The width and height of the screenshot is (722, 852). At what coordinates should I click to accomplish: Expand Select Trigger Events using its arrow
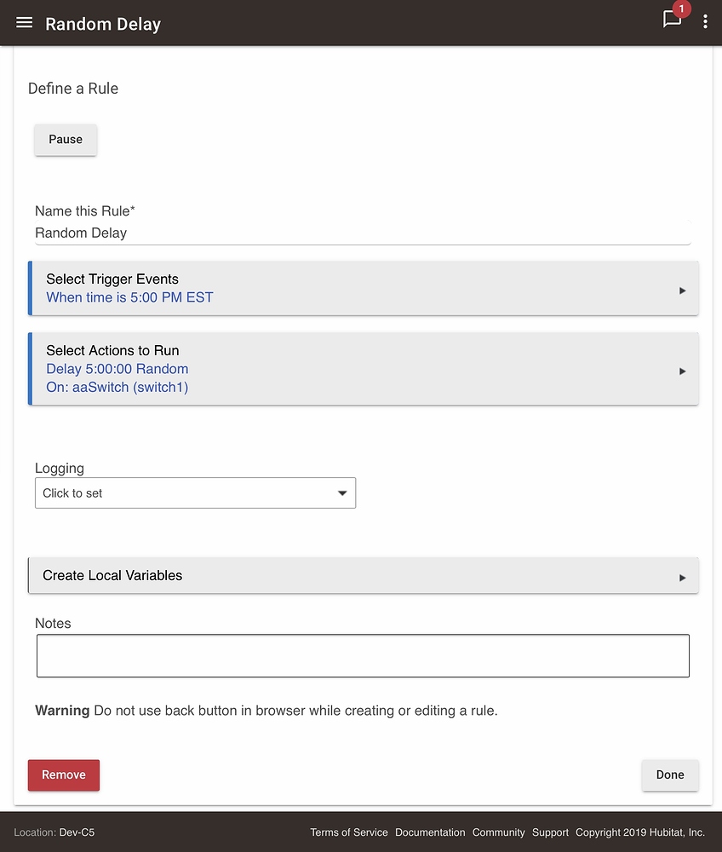click(x=682, y=291)
